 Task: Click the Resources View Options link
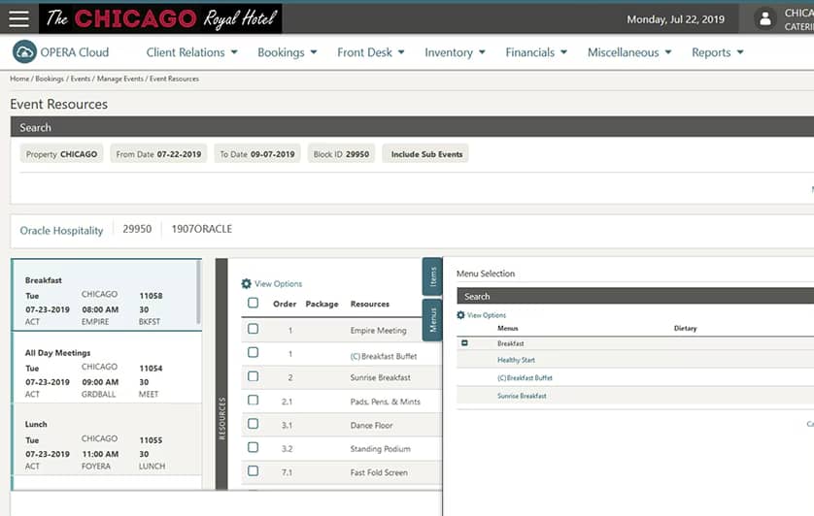pyautogui.click(x=278, y=283)
